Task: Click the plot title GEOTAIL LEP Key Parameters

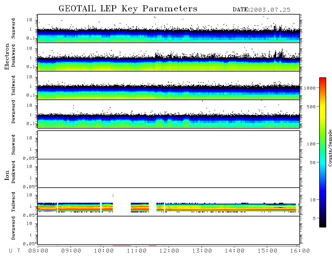Action: (x=128, y=9)
